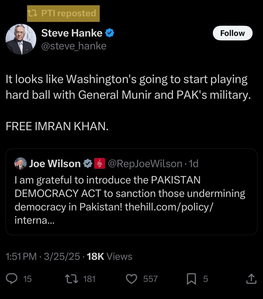This screenshot has width=263, height=299.
Task: Click Steve Hanke's blue verified badge
Action: [x=109, y=33]
